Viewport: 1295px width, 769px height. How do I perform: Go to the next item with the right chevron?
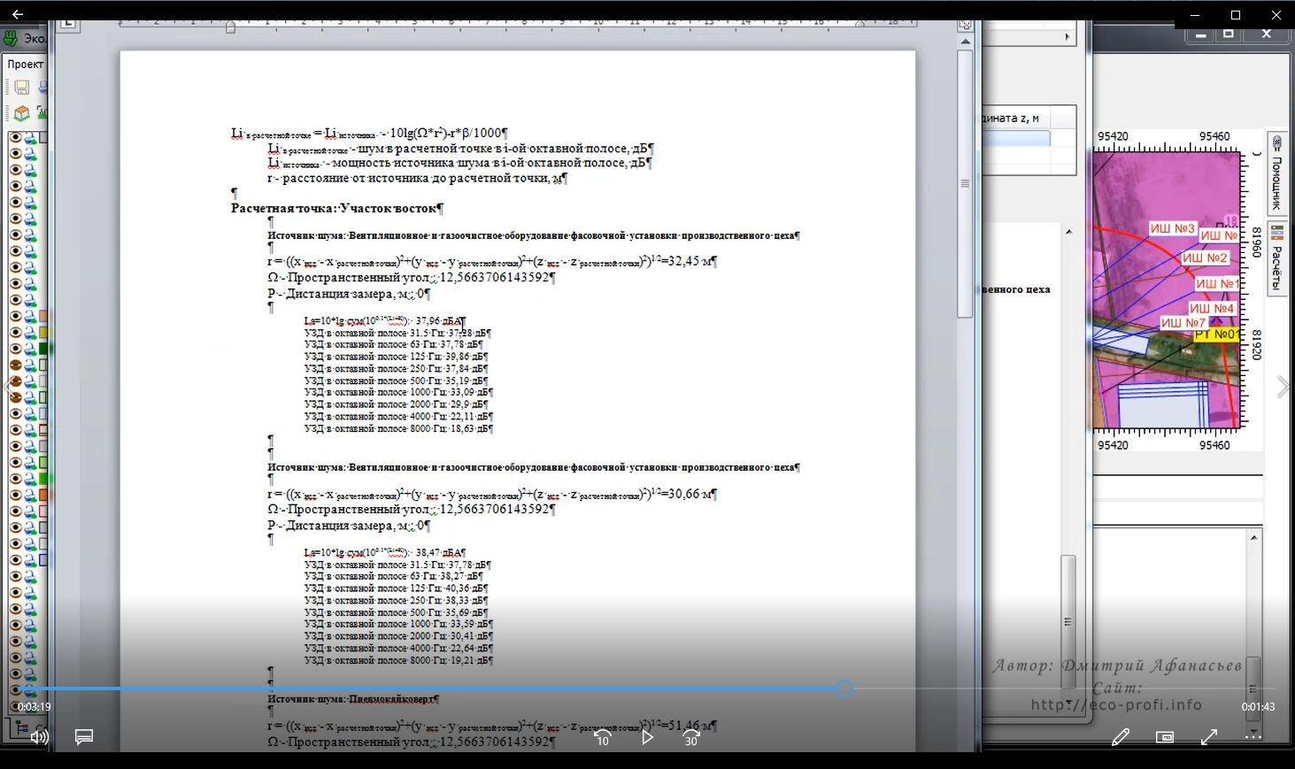tap(1283, 386)
